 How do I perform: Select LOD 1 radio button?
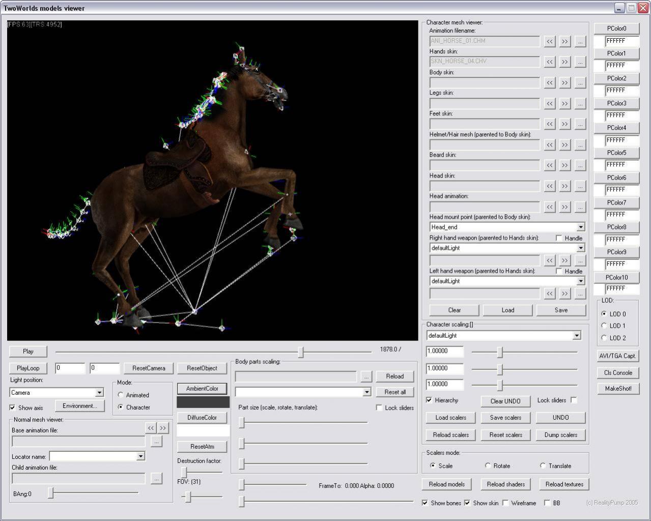click(x=604, y=326)
